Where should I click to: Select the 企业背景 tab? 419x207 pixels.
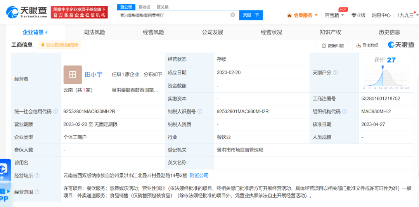pyautogui.click(x=35, y=32)
